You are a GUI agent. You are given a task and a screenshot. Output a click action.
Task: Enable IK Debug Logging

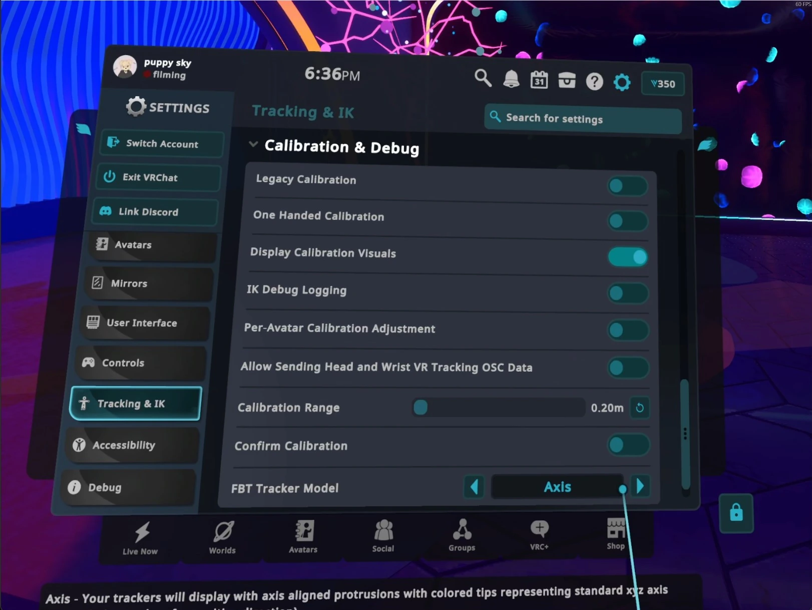pos(628,293)
